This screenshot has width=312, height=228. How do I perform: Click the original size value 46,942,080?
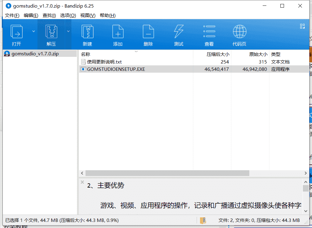(x=255, y=69)
